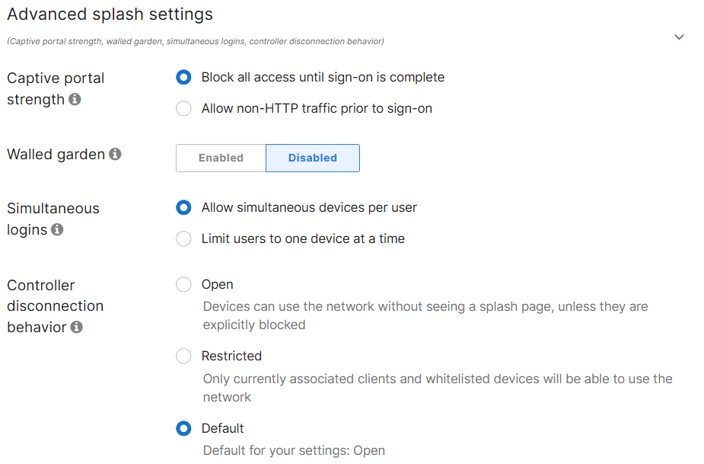This screenshot has width=704, height=464.
Task: Select Block all access until sign-on is complete
Action: [x=183, y=78]
